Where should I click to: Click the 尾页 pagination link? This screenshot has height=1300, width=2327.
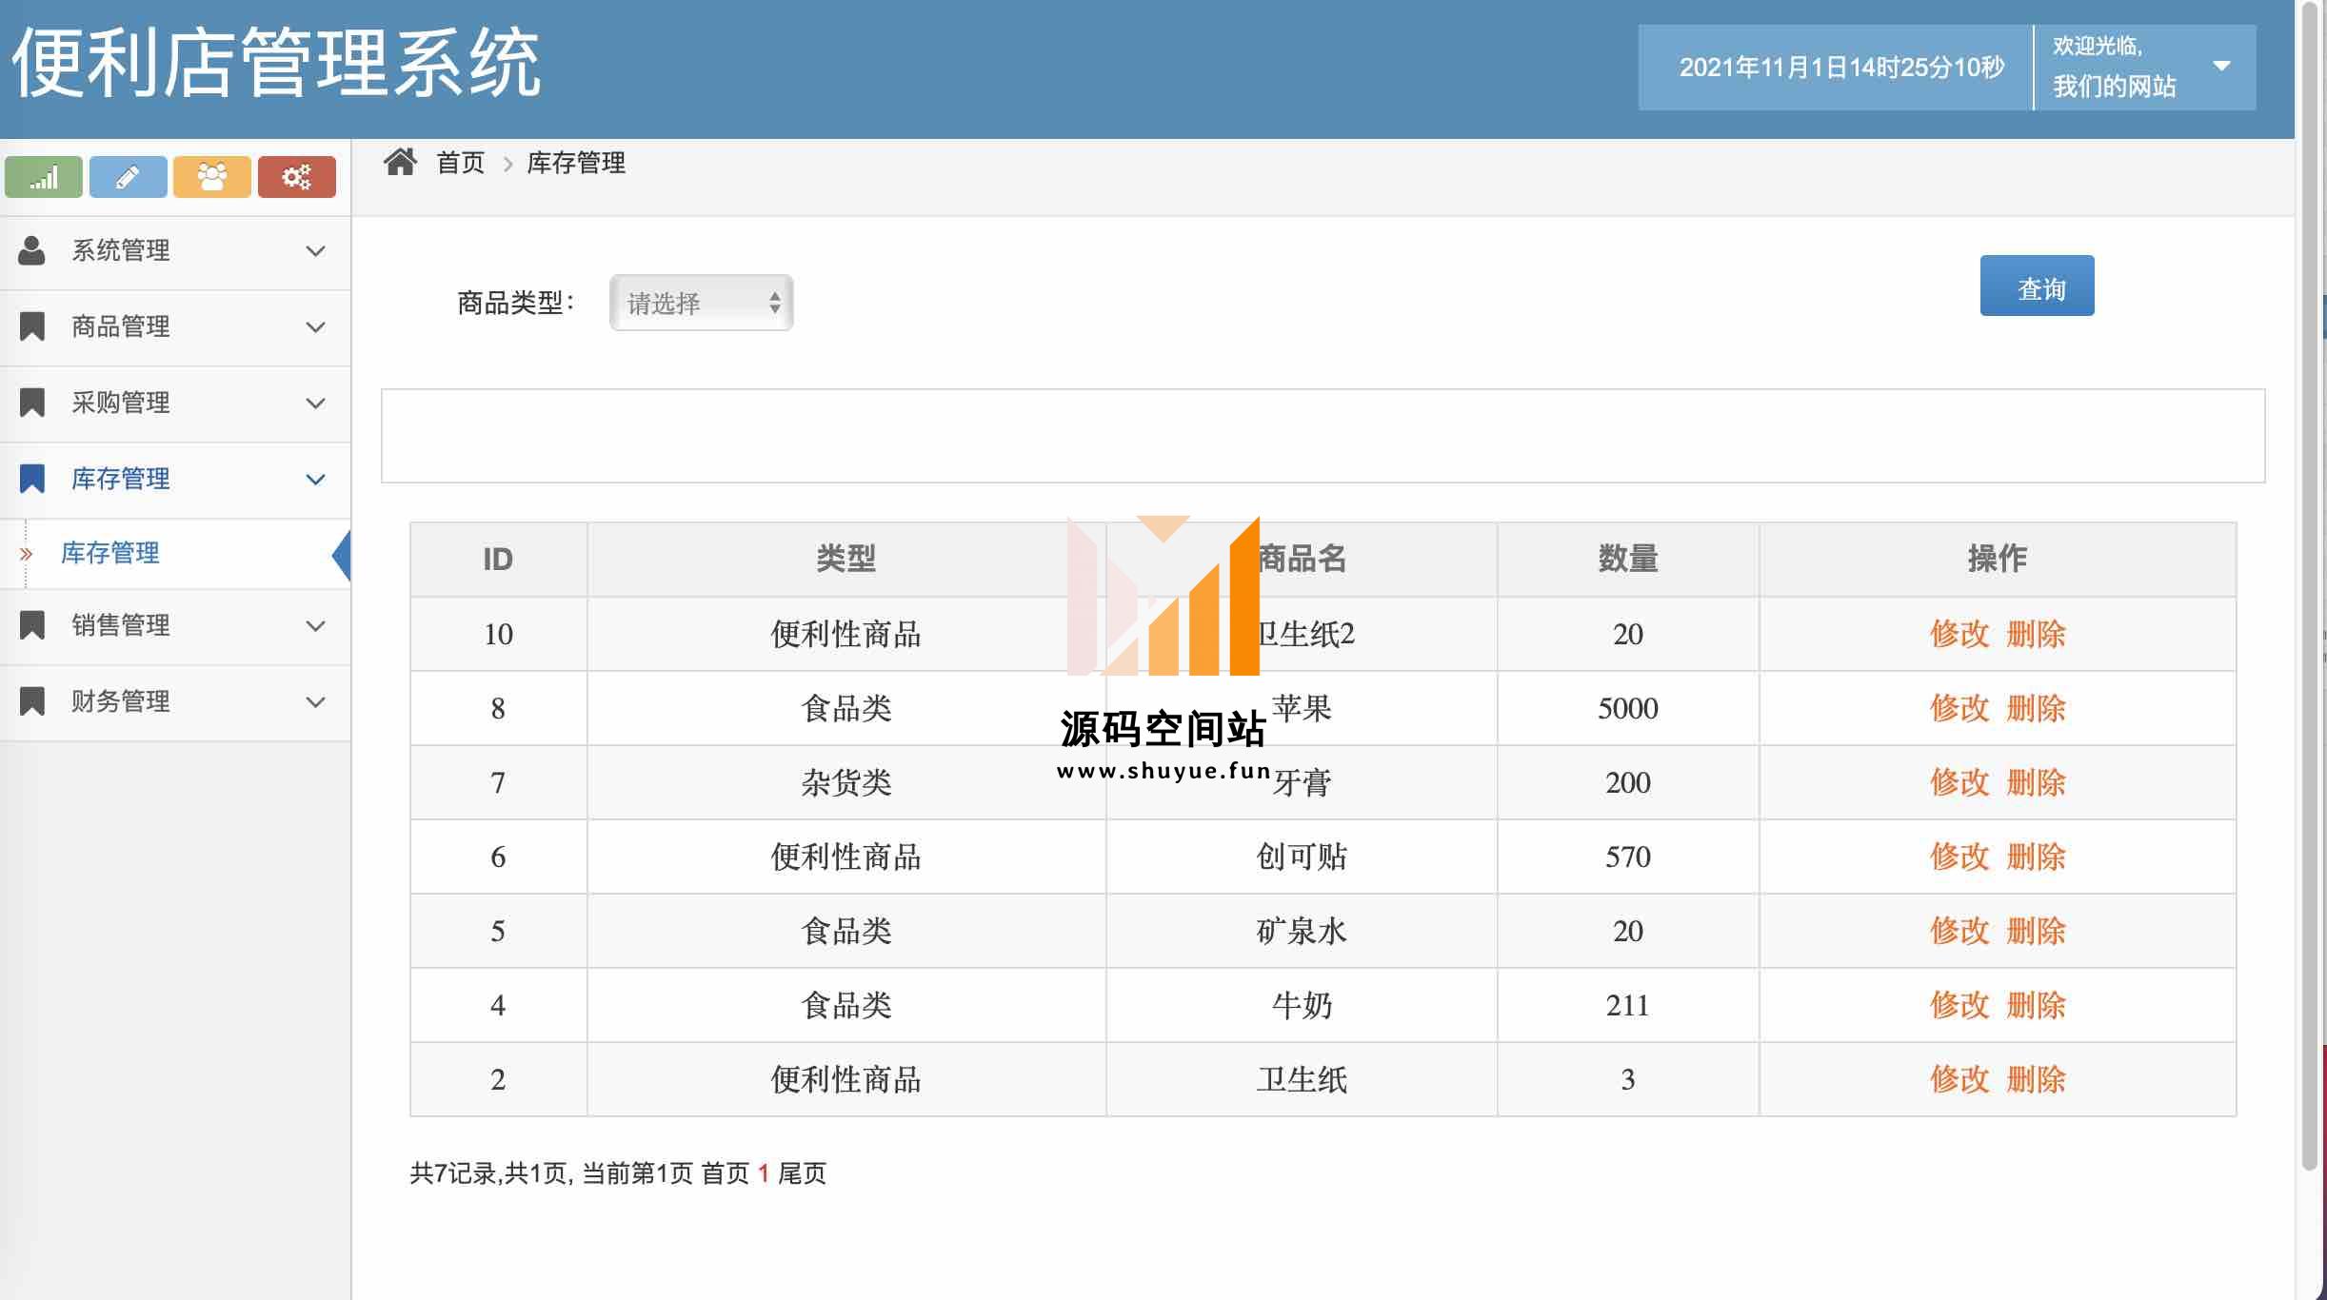pos(803,1173)
